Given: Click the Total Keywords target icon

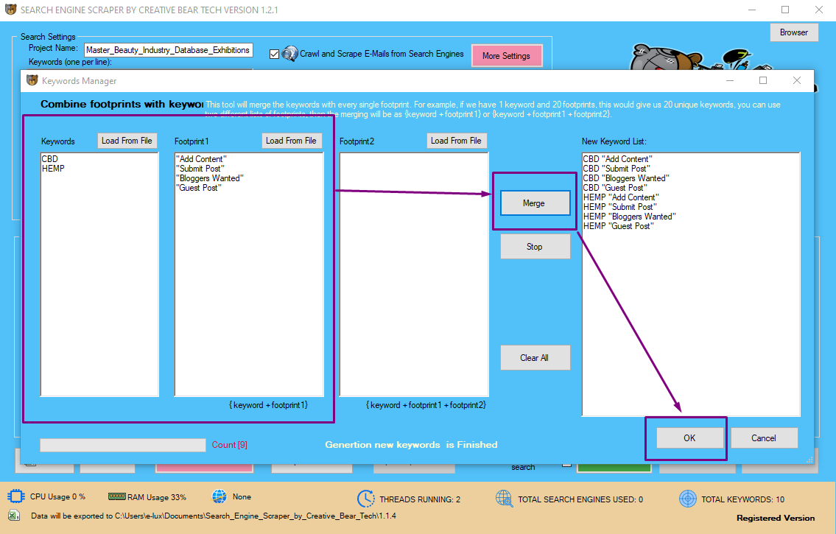Looking at the screenshot, I should 688,499.
